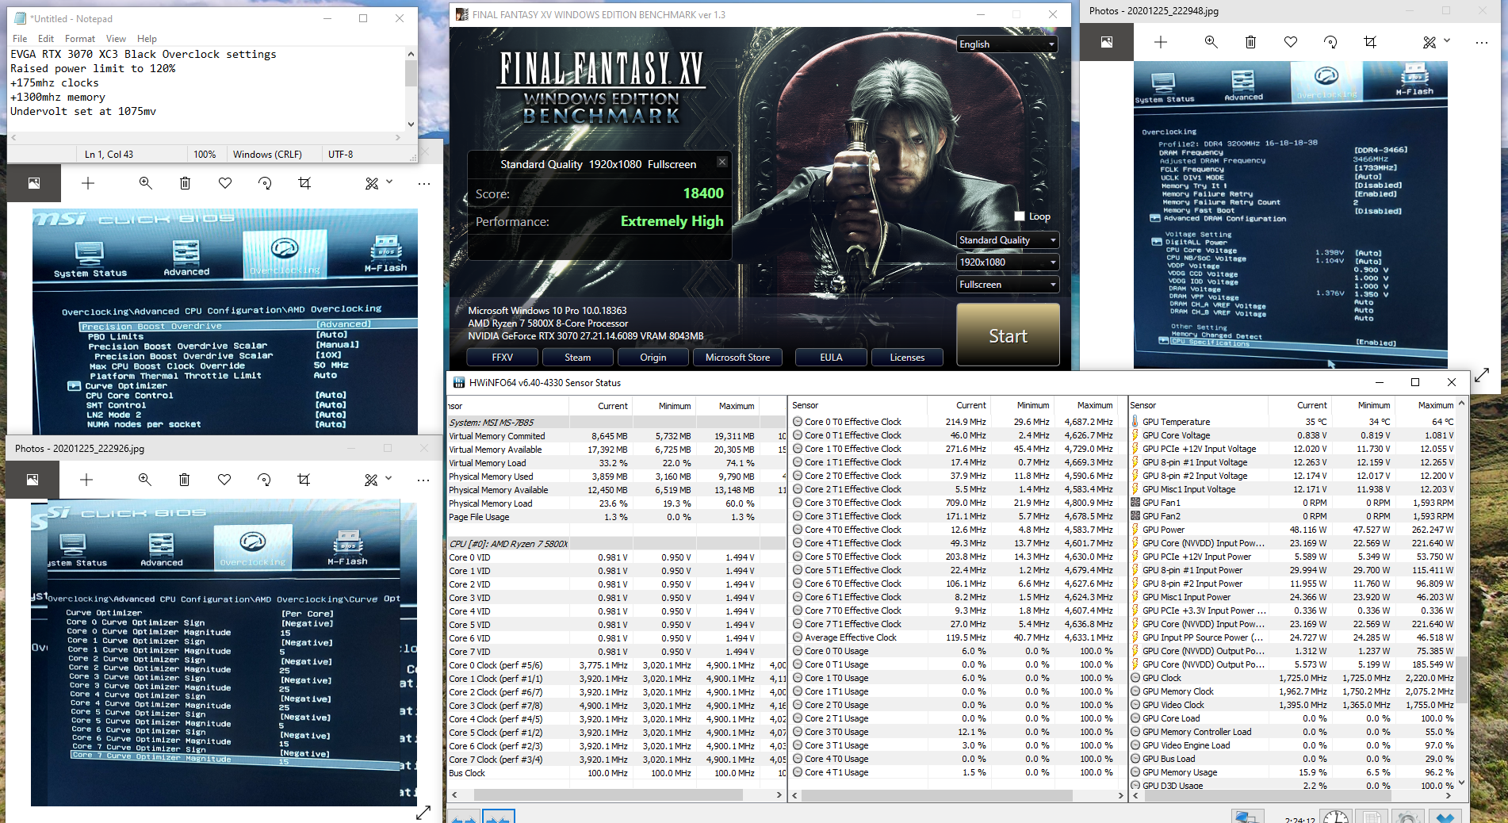
Task: Open File menu in Notepad
Action: click(20, 38)
